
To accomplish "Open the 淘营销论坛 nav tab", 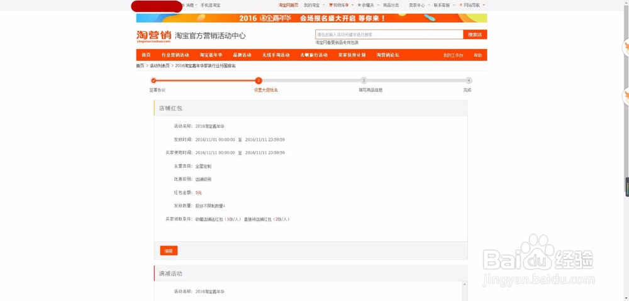I will [x=387, y=55].
